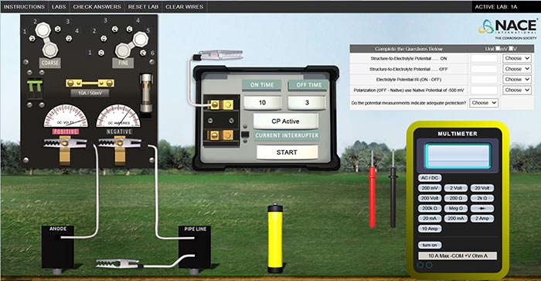Check the V unit checkbox
Viewport: 541px width, 281px height.
click(512, 49)
